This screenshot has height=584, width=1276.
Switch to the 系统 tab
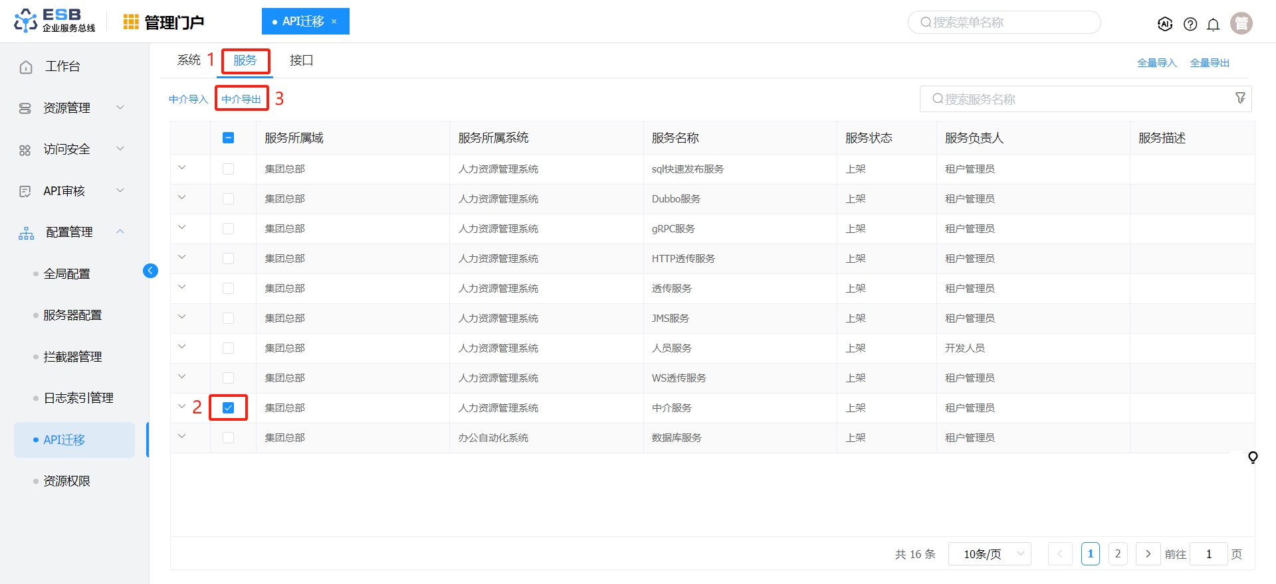(x=189, y=60)
